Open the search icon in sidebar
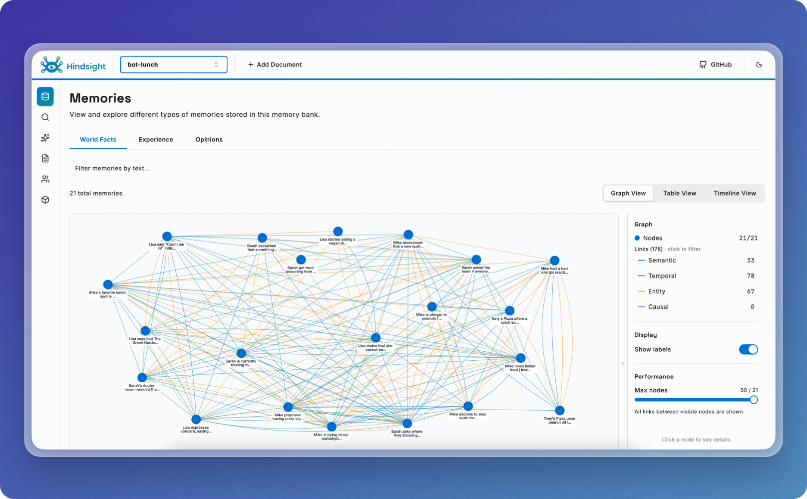The image size is (807, 499). (x=45, y=117)
